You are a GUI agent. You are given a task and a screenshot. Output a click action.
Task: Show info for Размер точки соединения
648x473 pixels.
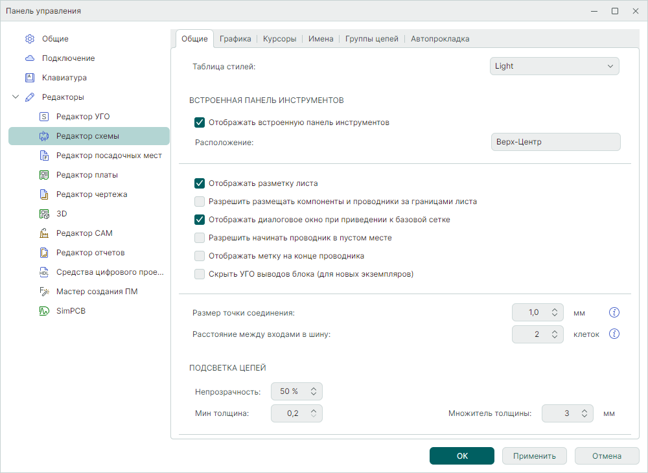pos(615,313)
